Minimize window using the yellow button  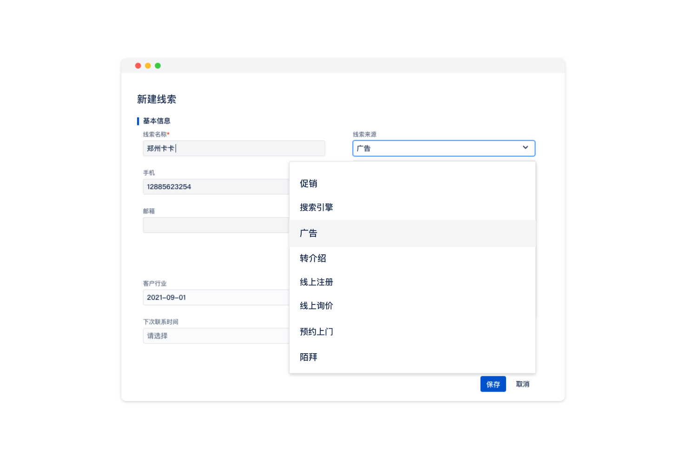click(148, 66)
